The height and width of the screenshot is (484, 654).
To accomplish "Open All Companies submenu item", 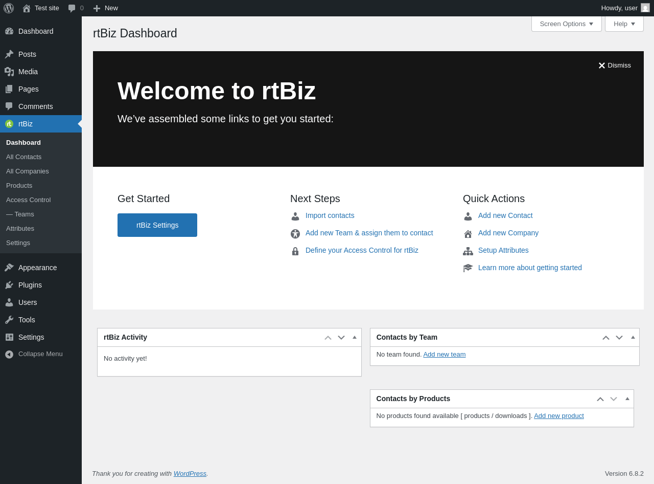I will 41,171.
